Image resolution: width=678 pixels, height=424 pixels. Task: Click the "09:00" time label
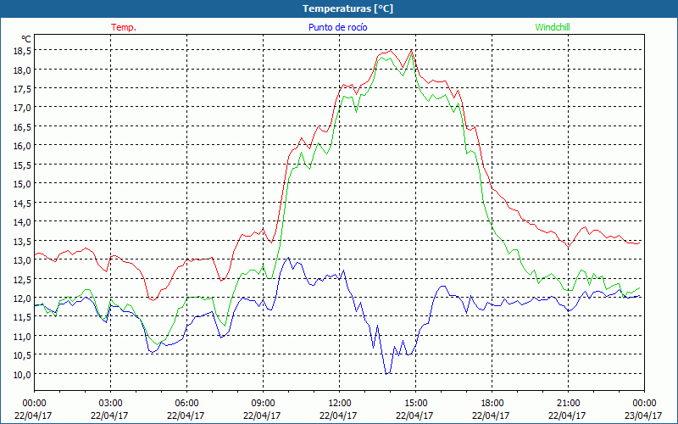click(263, 404)
